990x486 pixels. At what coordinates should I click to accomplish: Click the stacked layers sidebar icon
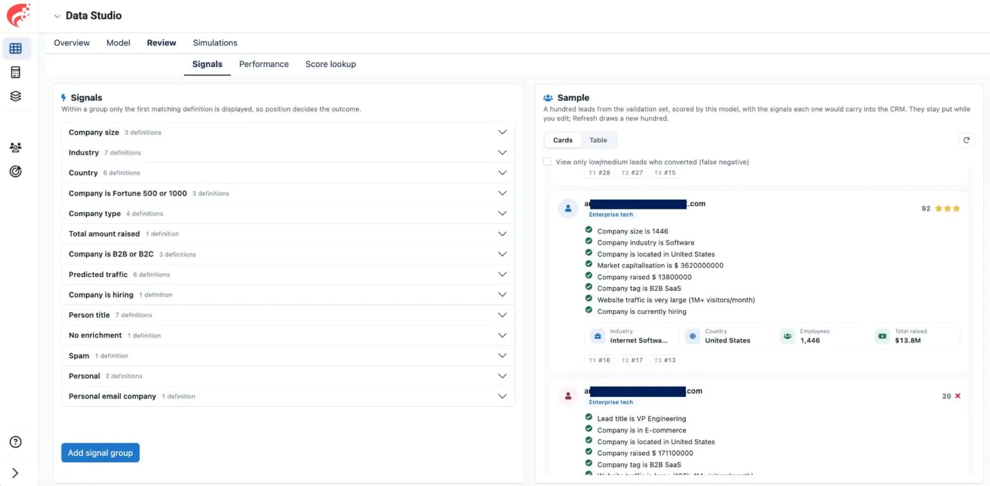(x=15, y=96)
